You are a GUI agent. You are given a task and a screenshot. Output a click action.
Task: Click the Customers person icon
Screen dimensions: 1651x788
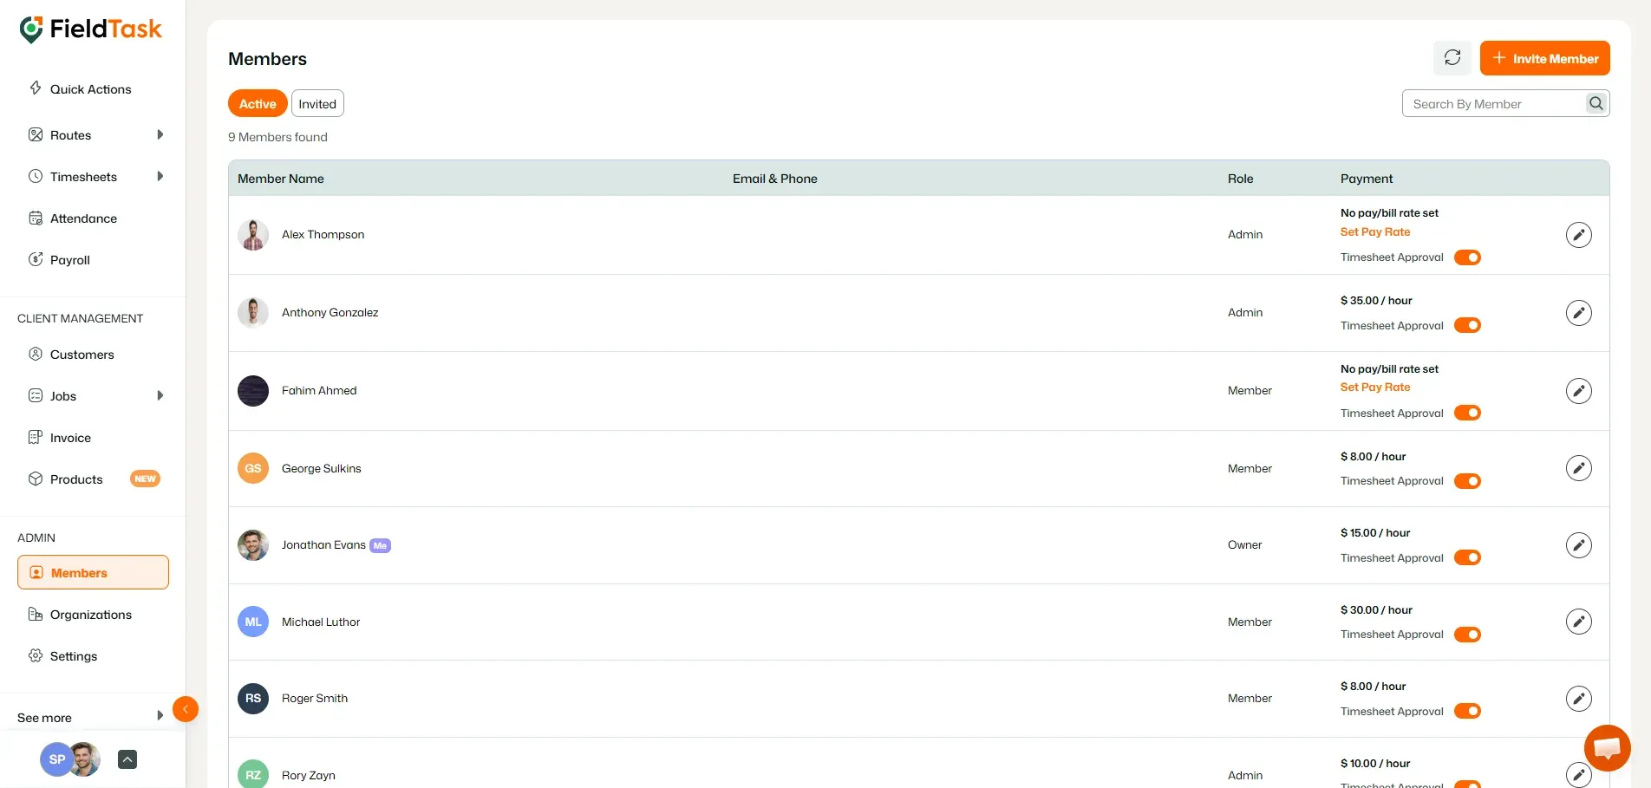36,354
